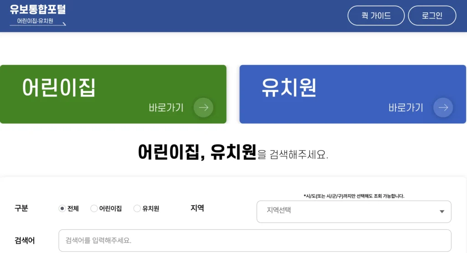Viewport: 467px width, 253px height.
Task: Click the 전체 radio label text
Action: pyautogui.click(x=73, y=209)
